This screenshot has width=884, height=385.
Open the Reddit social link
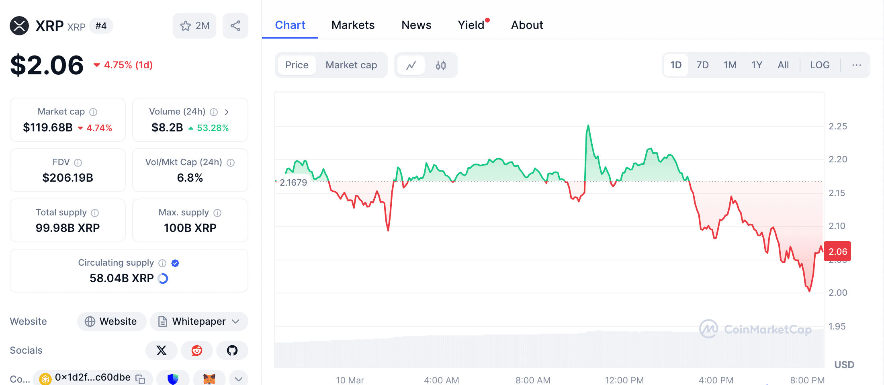coord(197,350)
